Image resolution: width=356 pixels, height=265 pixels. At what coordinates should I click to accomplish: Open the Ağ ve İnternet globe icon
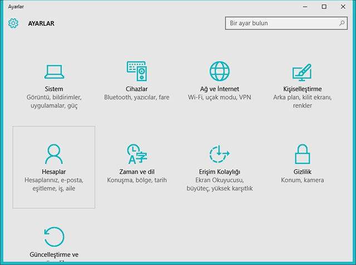[220, 72]
